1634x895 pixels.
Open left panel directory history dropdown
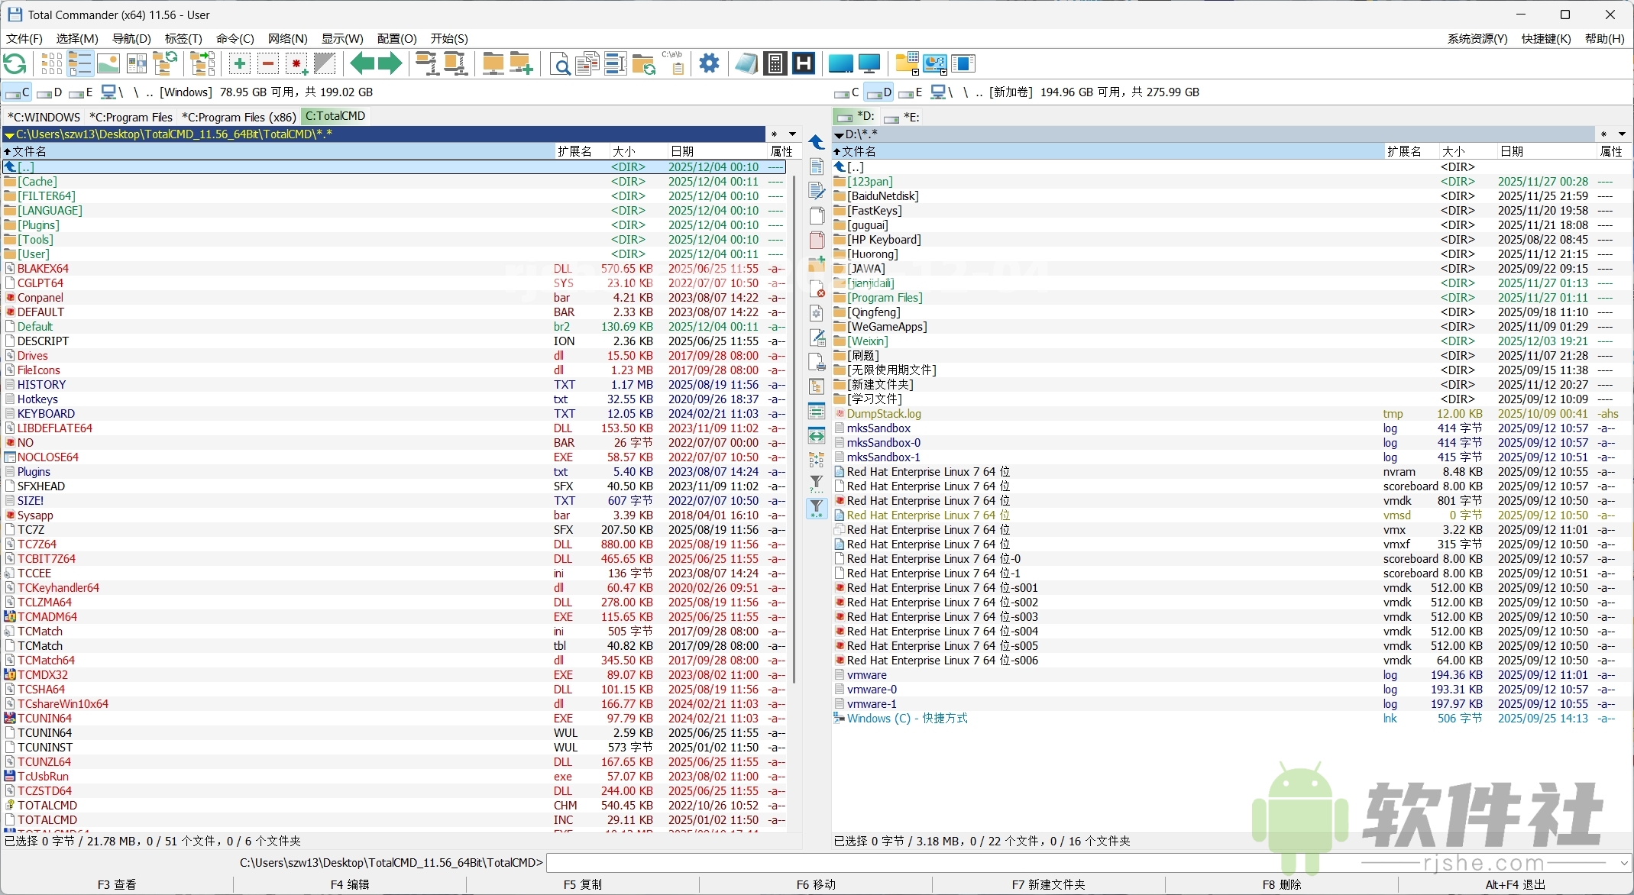[792, 134]
